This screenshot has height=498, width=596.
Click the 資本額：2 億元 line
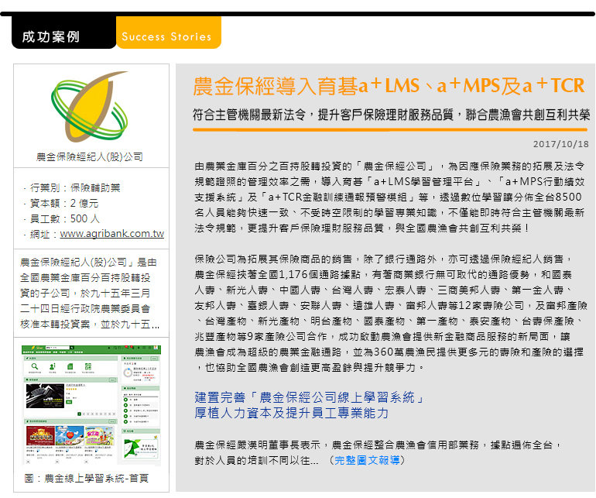61,203
